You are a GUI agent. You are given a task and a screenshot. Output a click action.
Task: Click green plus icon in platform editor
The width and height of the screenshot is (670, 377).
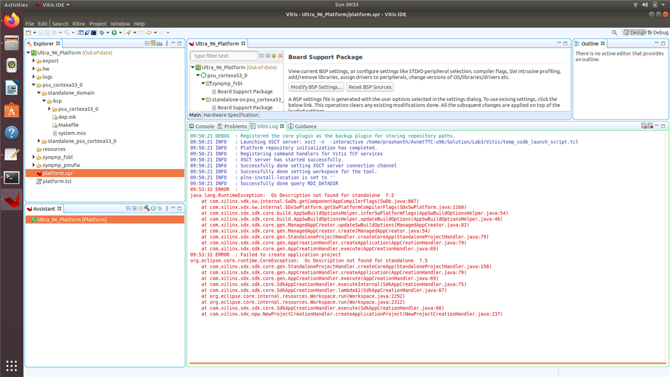tap(274, 56)
